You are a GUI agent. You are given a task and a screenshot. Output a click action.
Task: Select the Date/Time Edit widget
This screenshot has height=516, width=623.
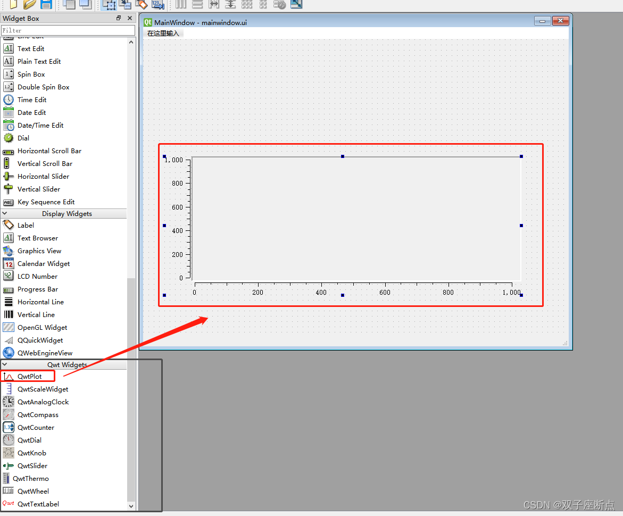click(40, 125)
